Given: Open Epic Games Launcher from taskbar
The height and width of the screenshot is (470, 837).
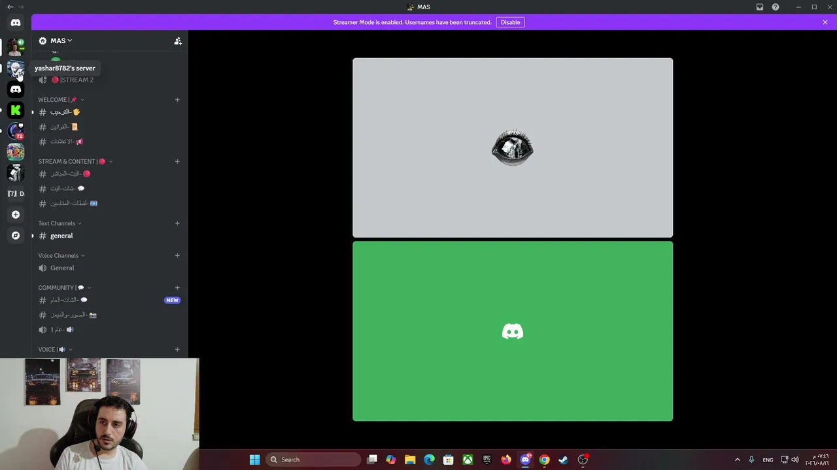Looking at the screenshot, I should 487,460.
